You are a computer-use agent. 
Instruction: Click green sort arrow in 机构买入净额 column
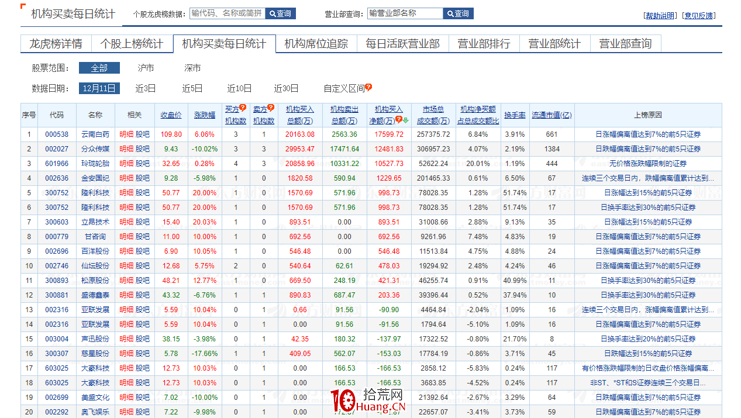coord(406,120)
